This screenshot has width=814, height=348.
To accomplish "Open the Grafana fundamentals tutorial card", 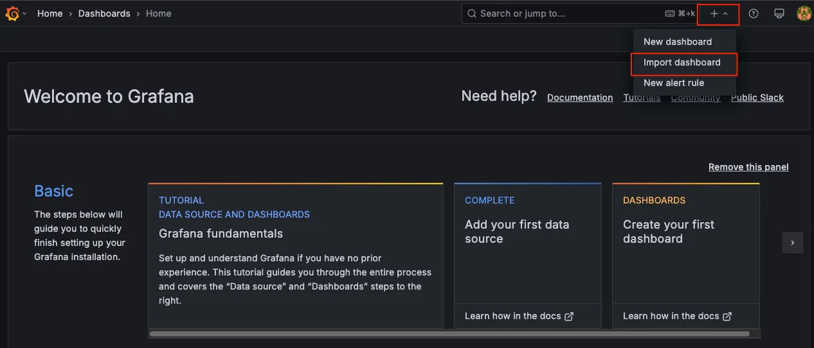I will [296, 256].
